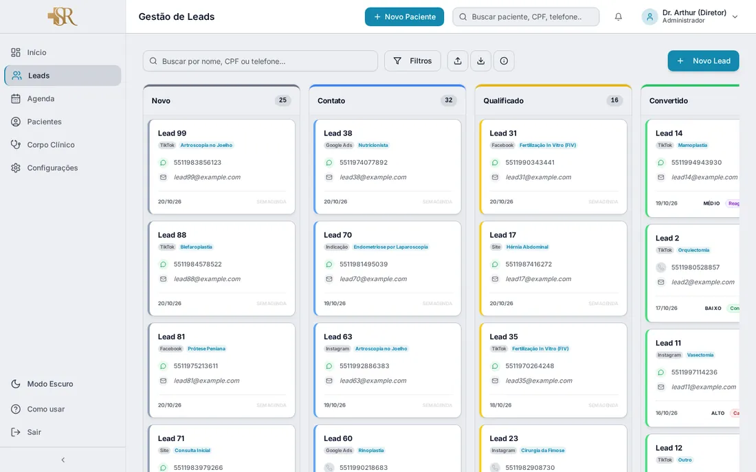Open Corpo Clínico in the sidebar

(63, 145)
